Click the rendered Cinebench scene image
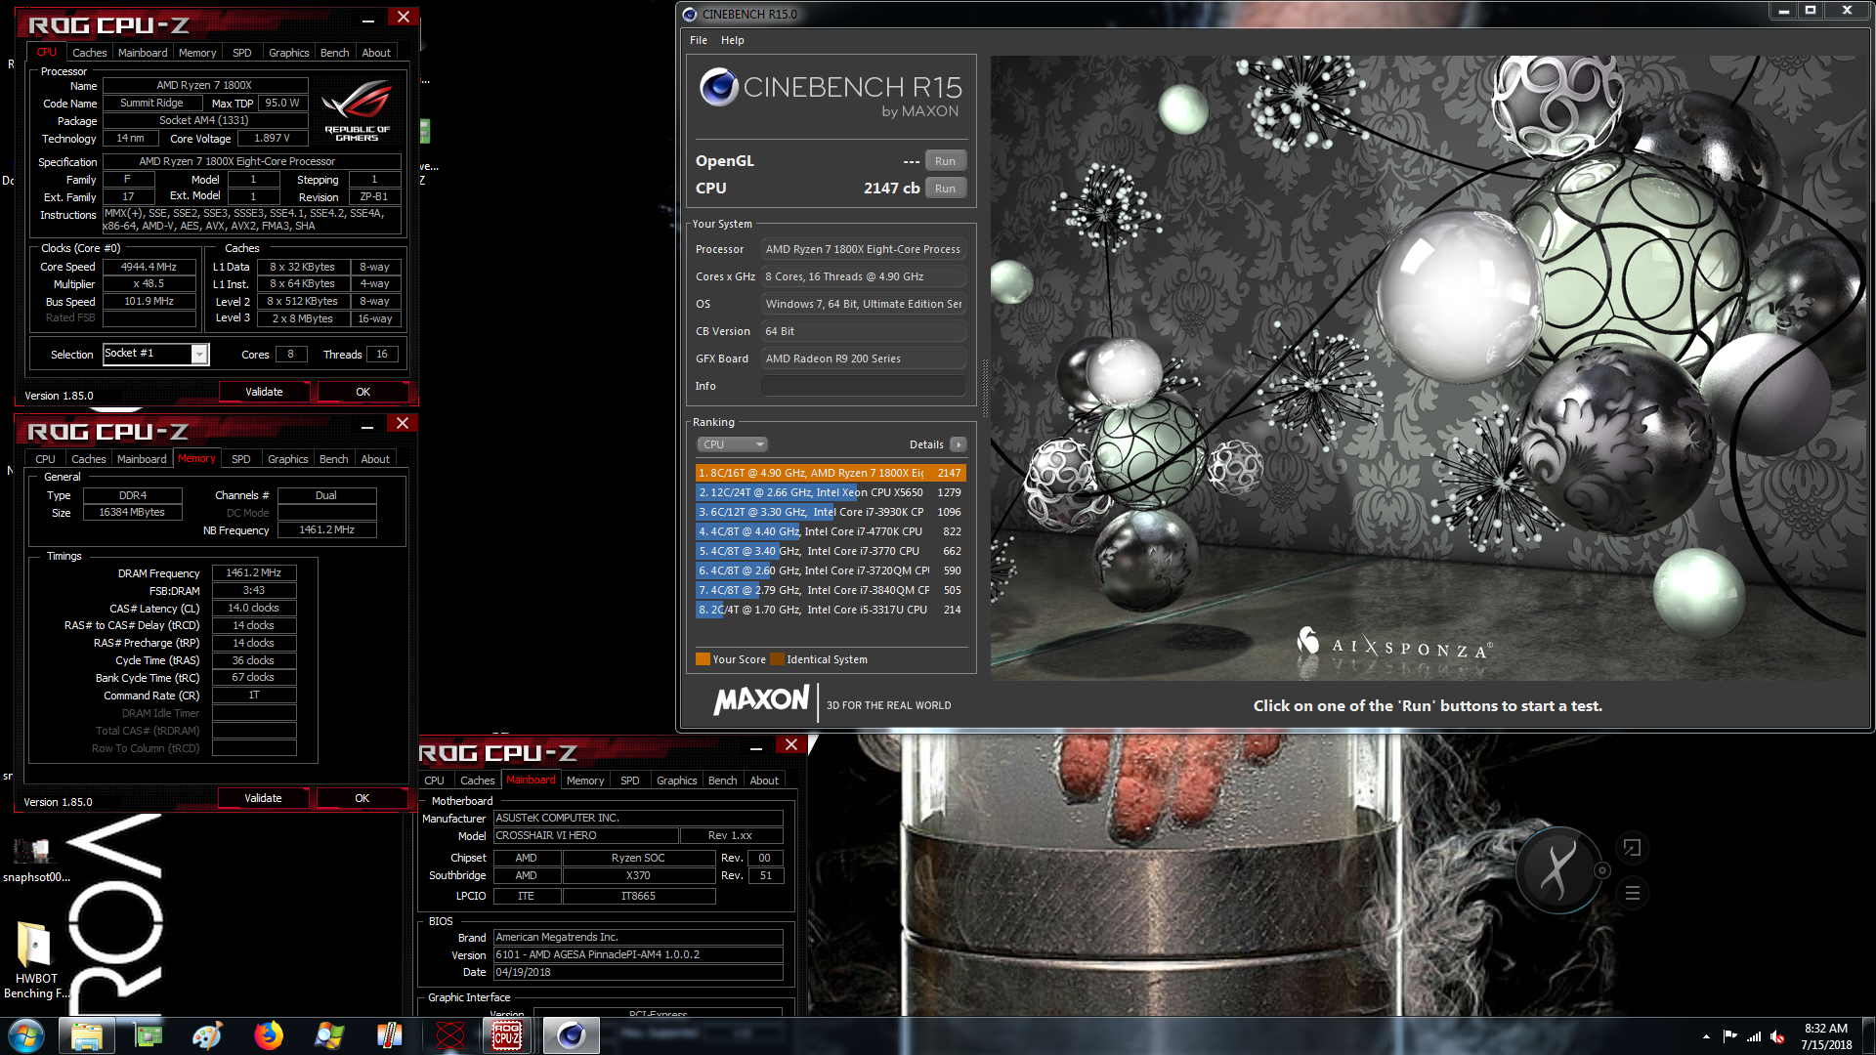 (1429, 368)
